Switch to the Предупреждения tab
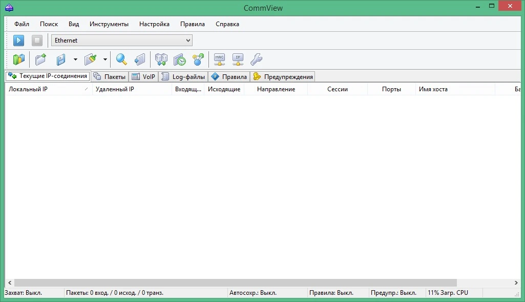 283,77
